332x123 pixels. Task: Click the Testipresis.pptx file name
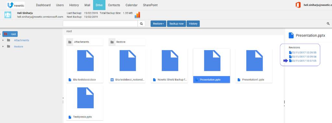pos(82,117)
